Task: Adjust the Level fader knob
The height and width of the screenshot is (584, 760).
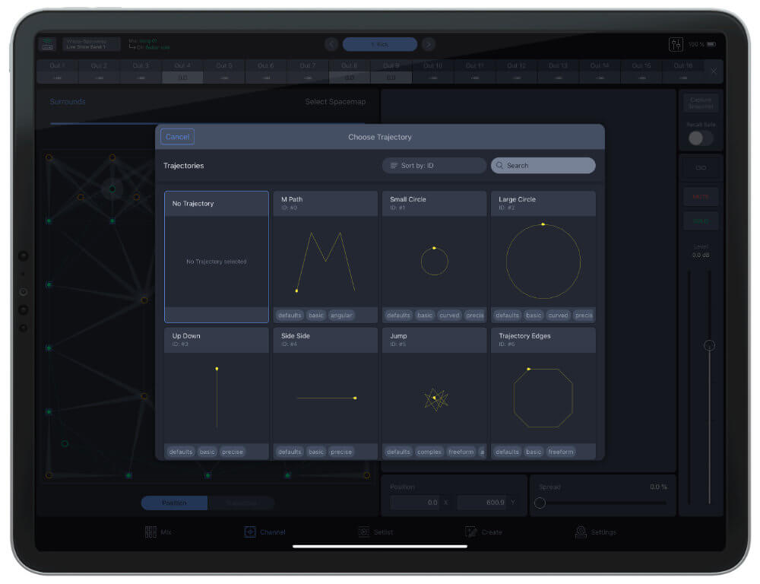Action: tap(709, 345)
